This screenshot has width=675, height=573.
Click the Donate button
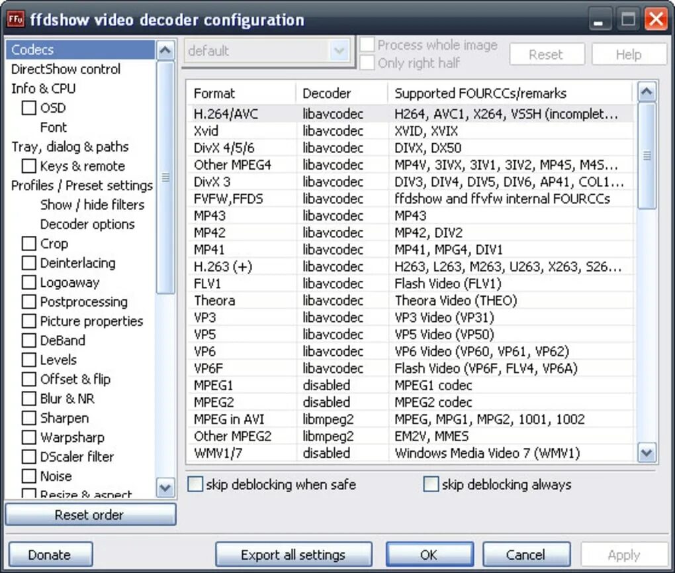(50, 554)
